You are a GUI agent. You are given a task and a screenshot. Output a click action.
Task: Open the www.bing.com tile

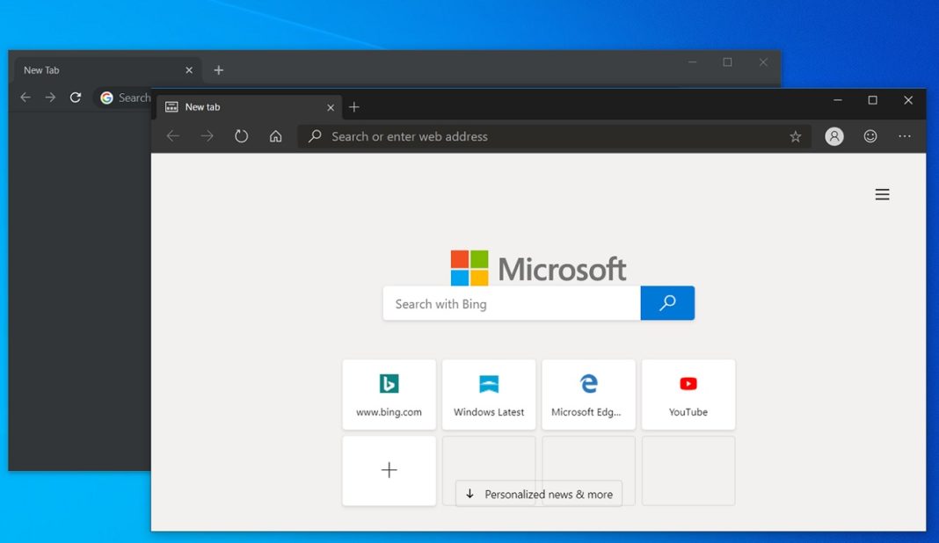(389, 395)
